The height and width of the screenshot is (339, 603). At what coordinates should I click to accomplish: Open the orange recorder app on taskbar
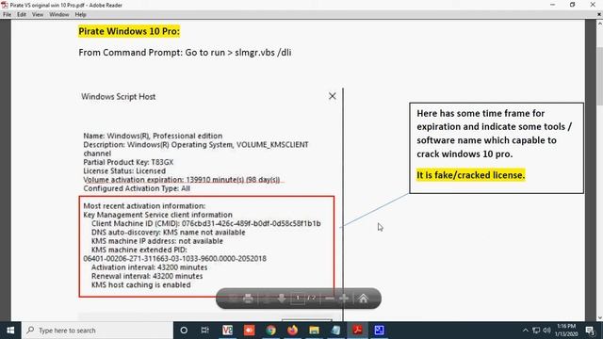pos(249,331)
